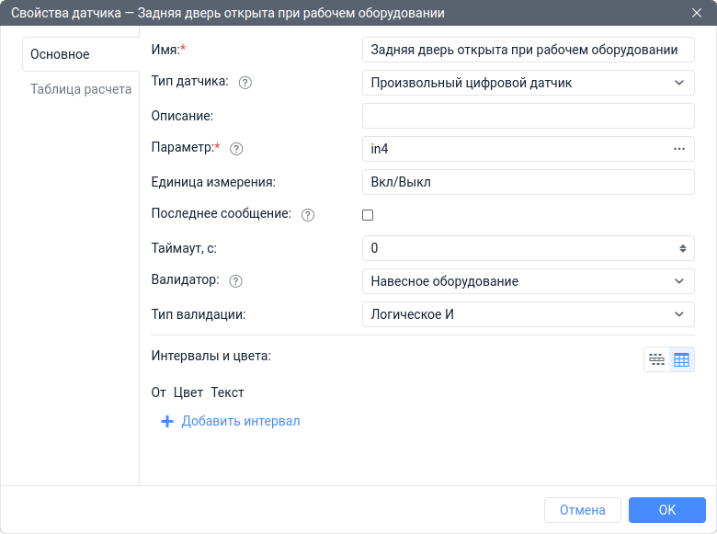This screenshot has height=534, width=717.
Task: Open parameter picker via three-dots icon
Action: point(679,149)
